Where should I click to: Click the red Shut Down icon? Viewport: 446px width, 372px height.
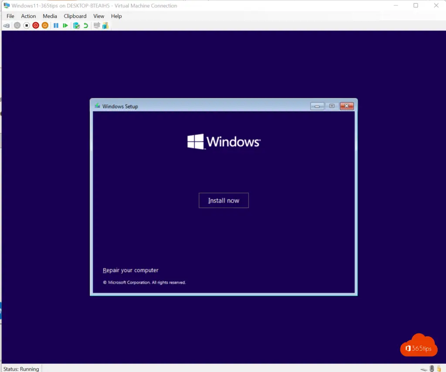36,26
